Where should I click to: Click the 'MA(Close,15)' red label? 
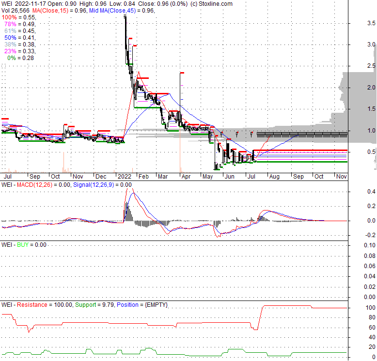point(50,11)
